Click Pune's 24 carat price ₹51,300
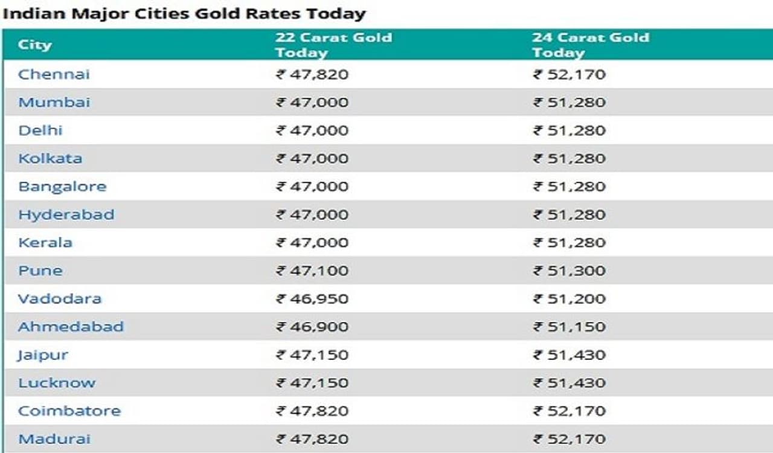 pyautogui.click(x=569, y=271)
